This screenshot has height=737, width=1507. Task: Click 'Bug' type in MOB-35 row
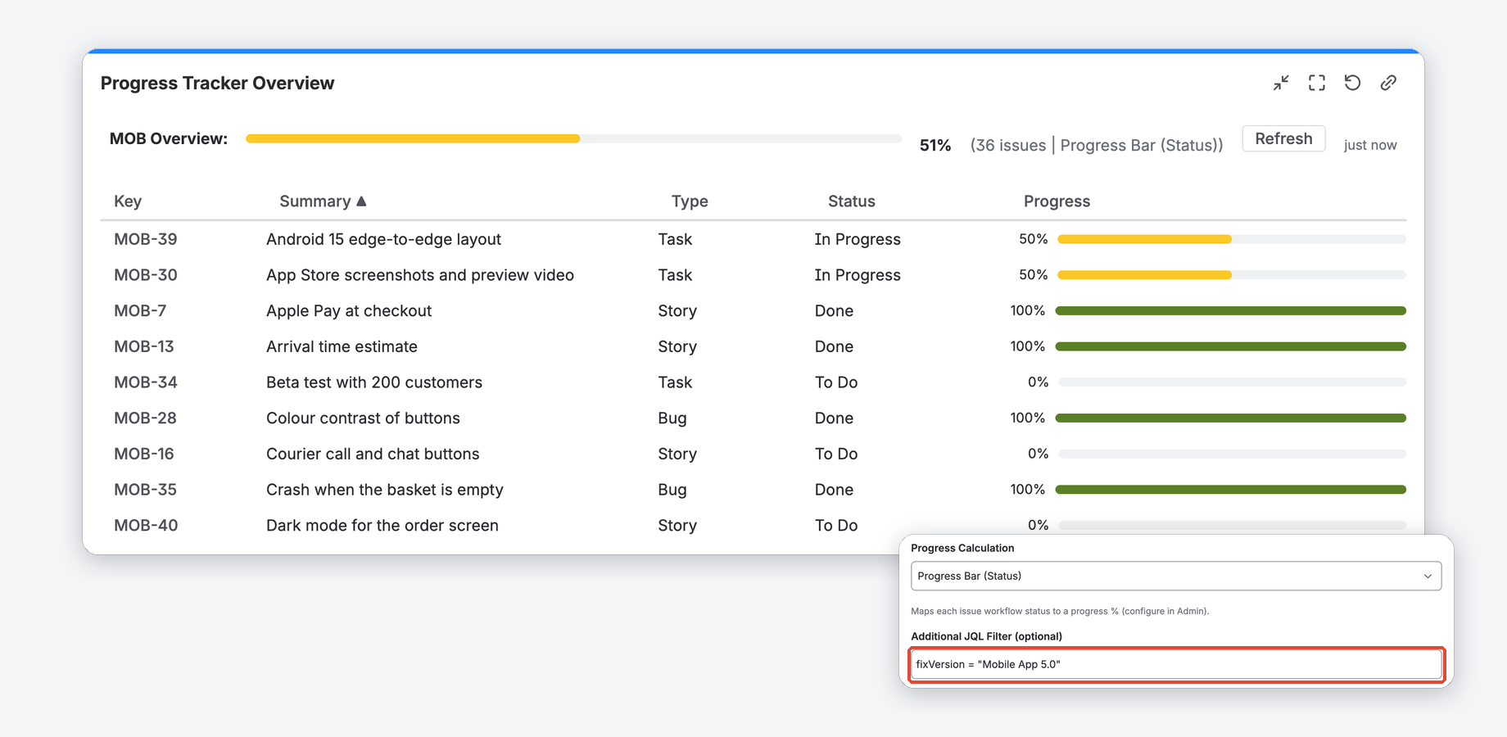click(672, 490)
